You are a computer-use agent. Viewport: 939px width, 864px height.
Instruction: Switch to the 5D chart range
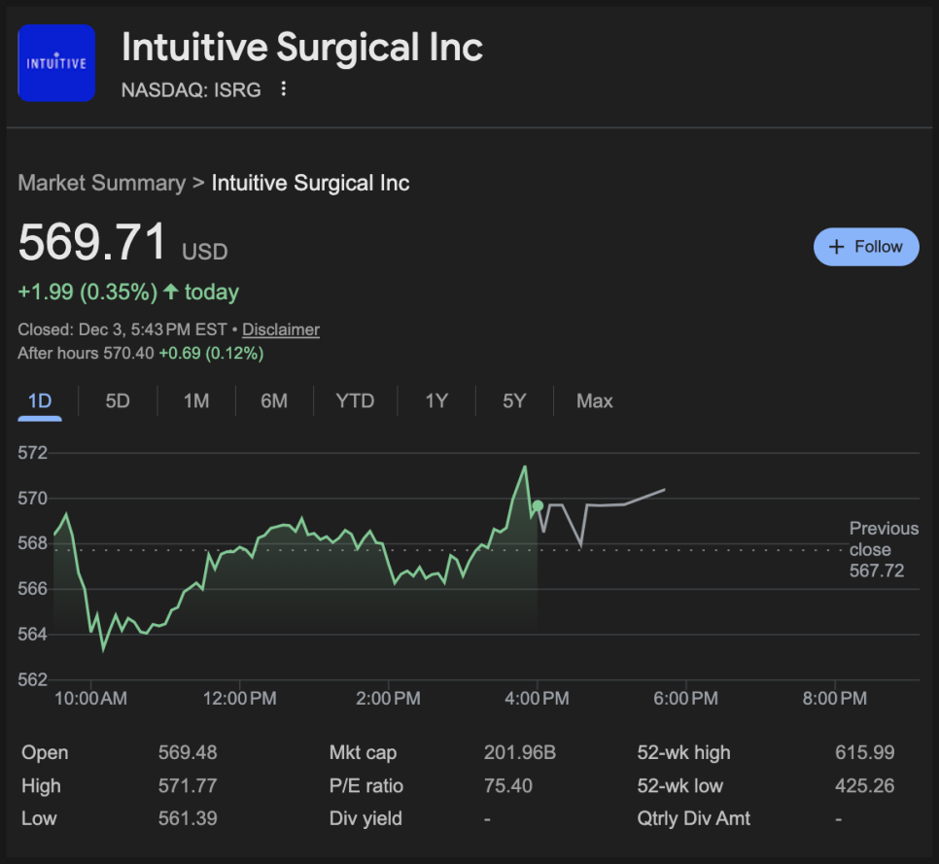[x=118, y=401]
